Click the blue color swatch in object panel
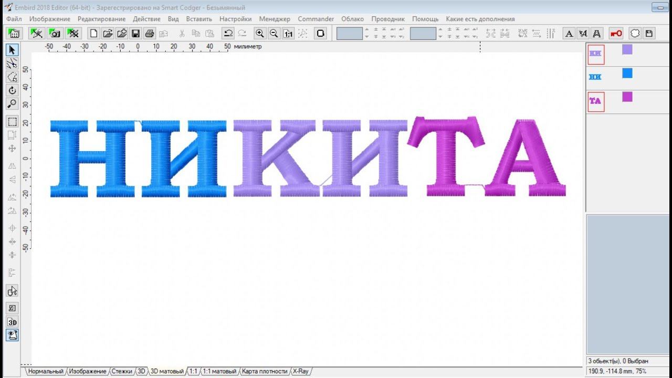The height and width of the screenshot is (378, 672). coord(627,73)
